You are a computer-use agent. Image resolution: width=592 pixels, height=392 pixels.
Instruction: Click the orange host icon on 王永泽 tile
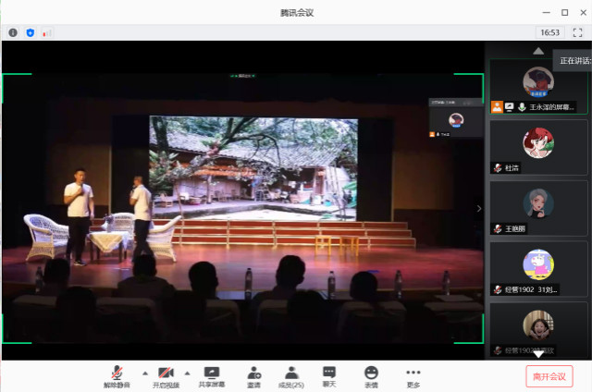pyautogui.click(x=498, y=107)
